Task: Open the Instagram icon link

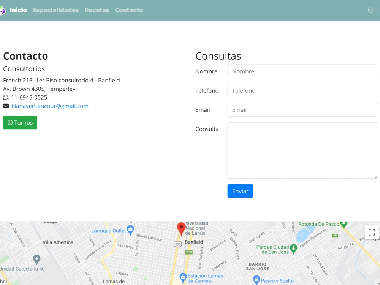Action: click(370, 10)
